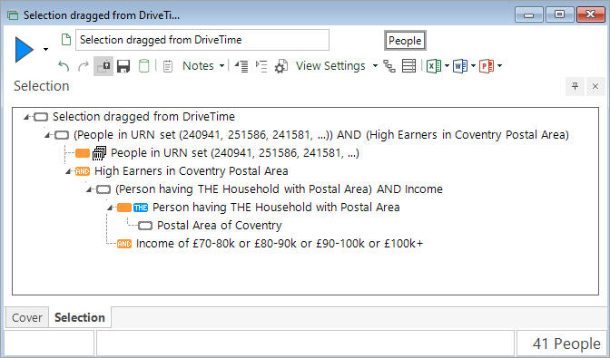Switch to tree structure view icon
The image size is (610, 358).
(x=389, y=66)
